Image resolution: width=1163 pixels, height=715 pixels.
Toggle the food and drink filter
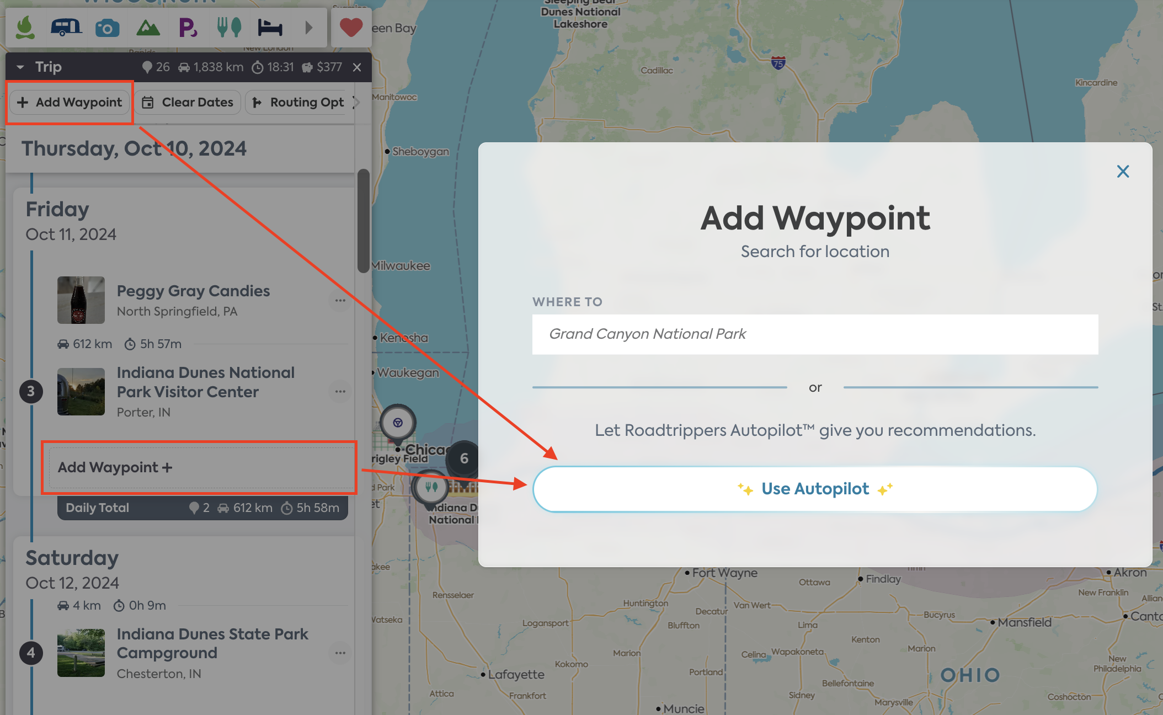(229, 28)
